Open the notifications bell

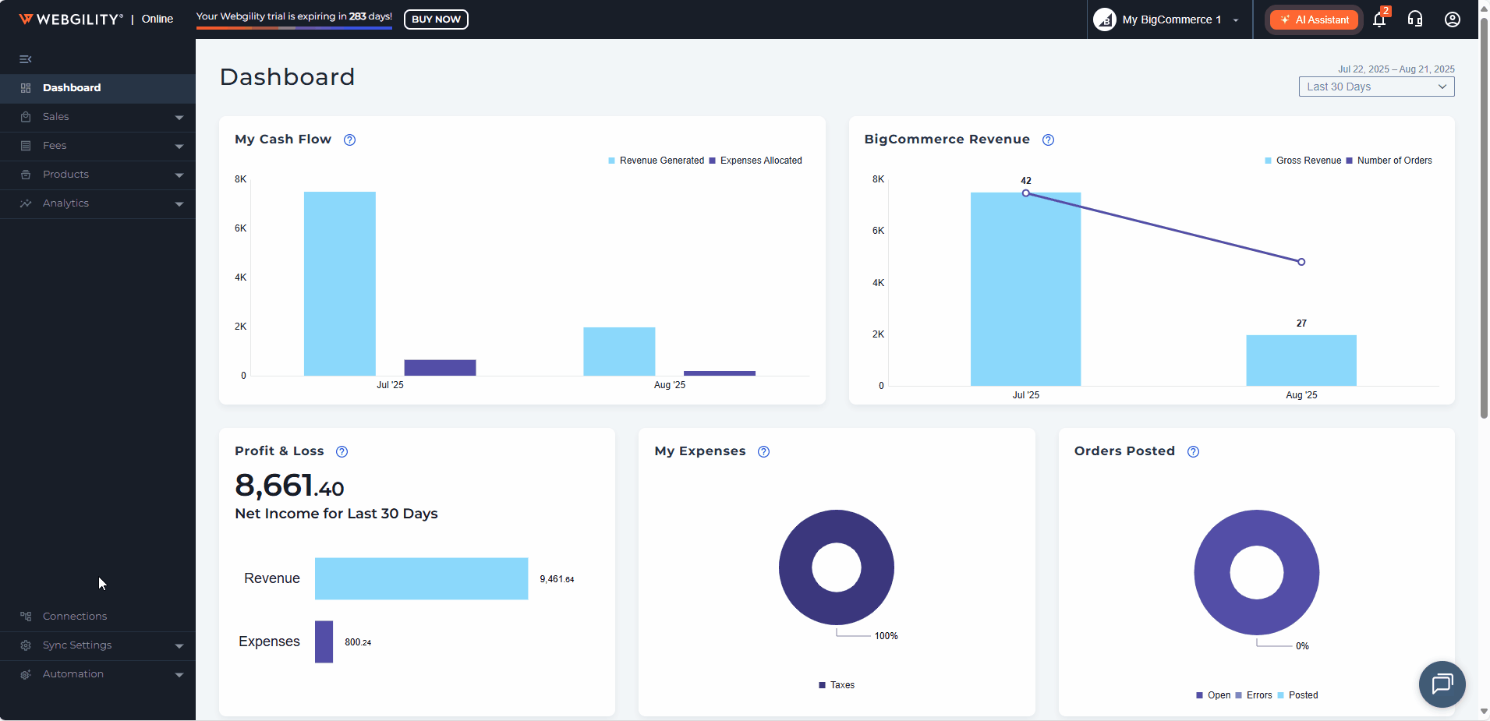1379,19
